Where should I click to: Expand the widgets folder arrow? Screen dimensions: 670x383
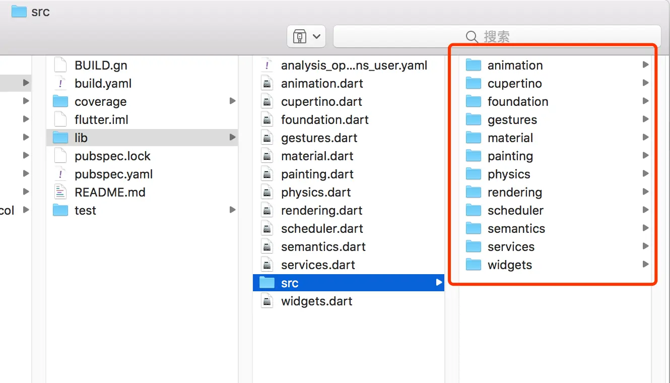click(645, 264)
